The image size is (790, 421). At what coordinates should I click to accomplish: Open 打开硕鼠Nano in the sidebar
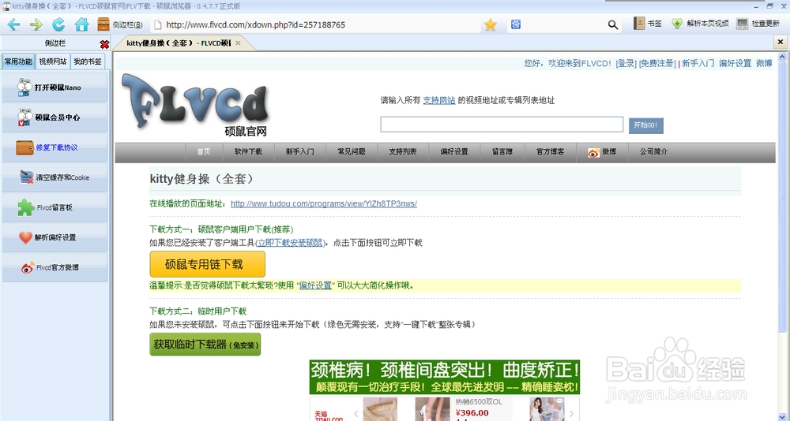55,87
